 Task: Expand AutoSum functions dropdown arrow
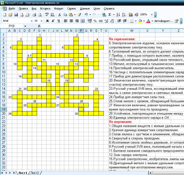point(114,15)
